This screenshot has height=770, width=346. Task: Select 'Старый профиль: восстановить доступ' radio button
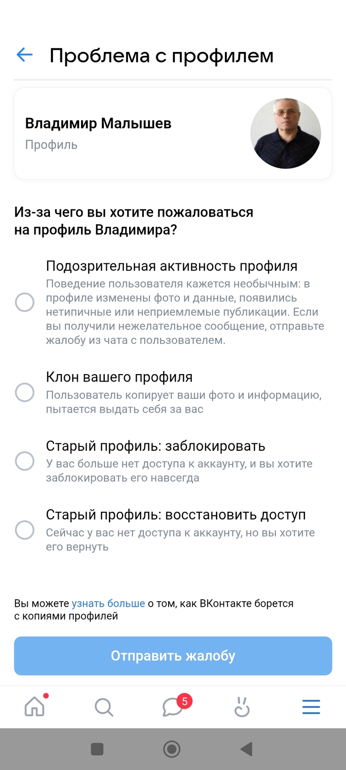(25, 530)
